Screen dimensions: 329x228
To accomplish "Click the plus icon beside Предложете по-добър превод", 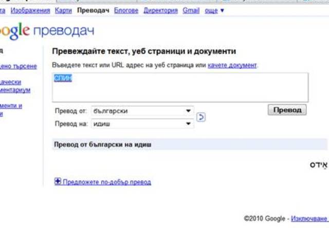I will click(x=58, y=182).
